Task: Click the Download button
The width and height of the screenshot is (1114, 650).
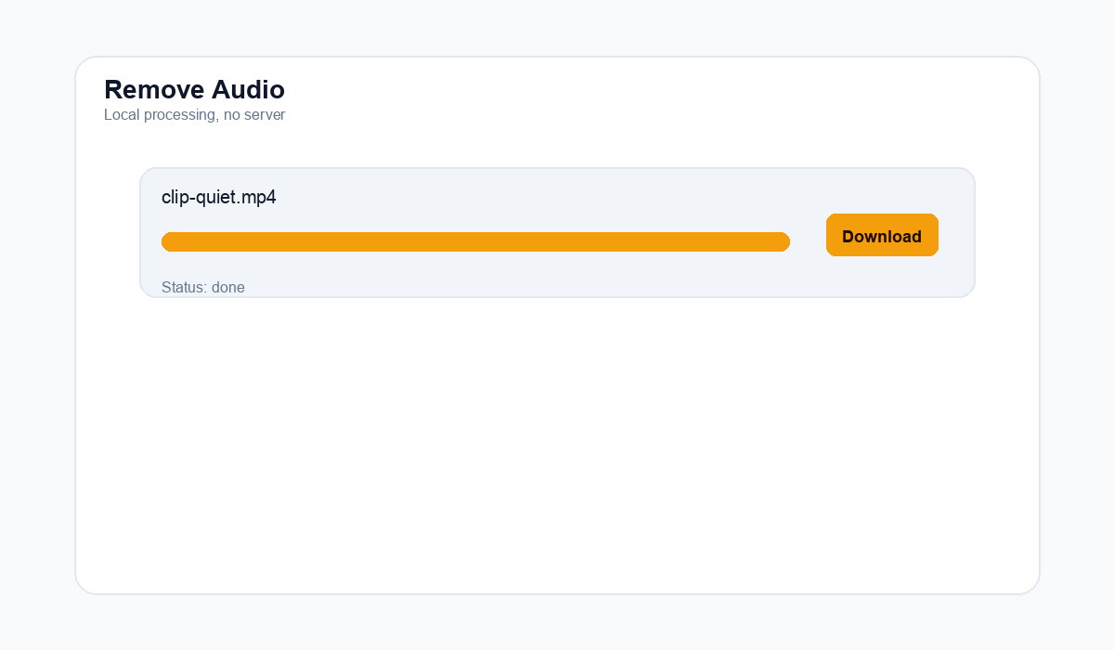Action: (x=882, y=236)
